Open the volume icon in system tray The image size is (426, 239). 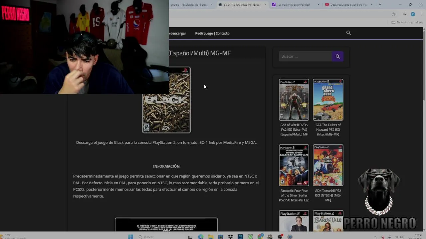click(x=402, y=237)
